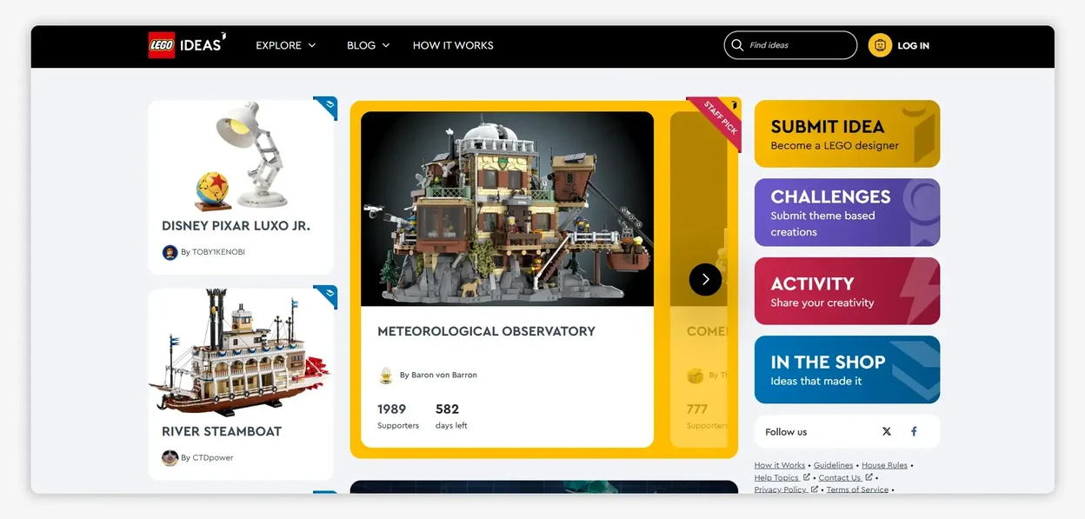The image size is (1085, 519).
Task: Click TOBY1KENOBI's avatar icon
Action: pyautogui.click(x=170, y=252)
